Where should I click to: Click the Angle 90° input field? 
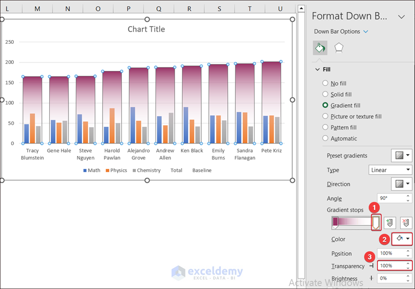pyautogui.click(x=391, y=198)
